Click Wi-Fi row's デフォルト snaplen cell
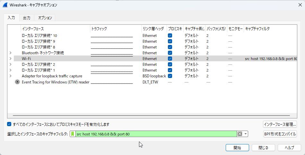Viewport: 305px width, 155px height. coord(192,58)
